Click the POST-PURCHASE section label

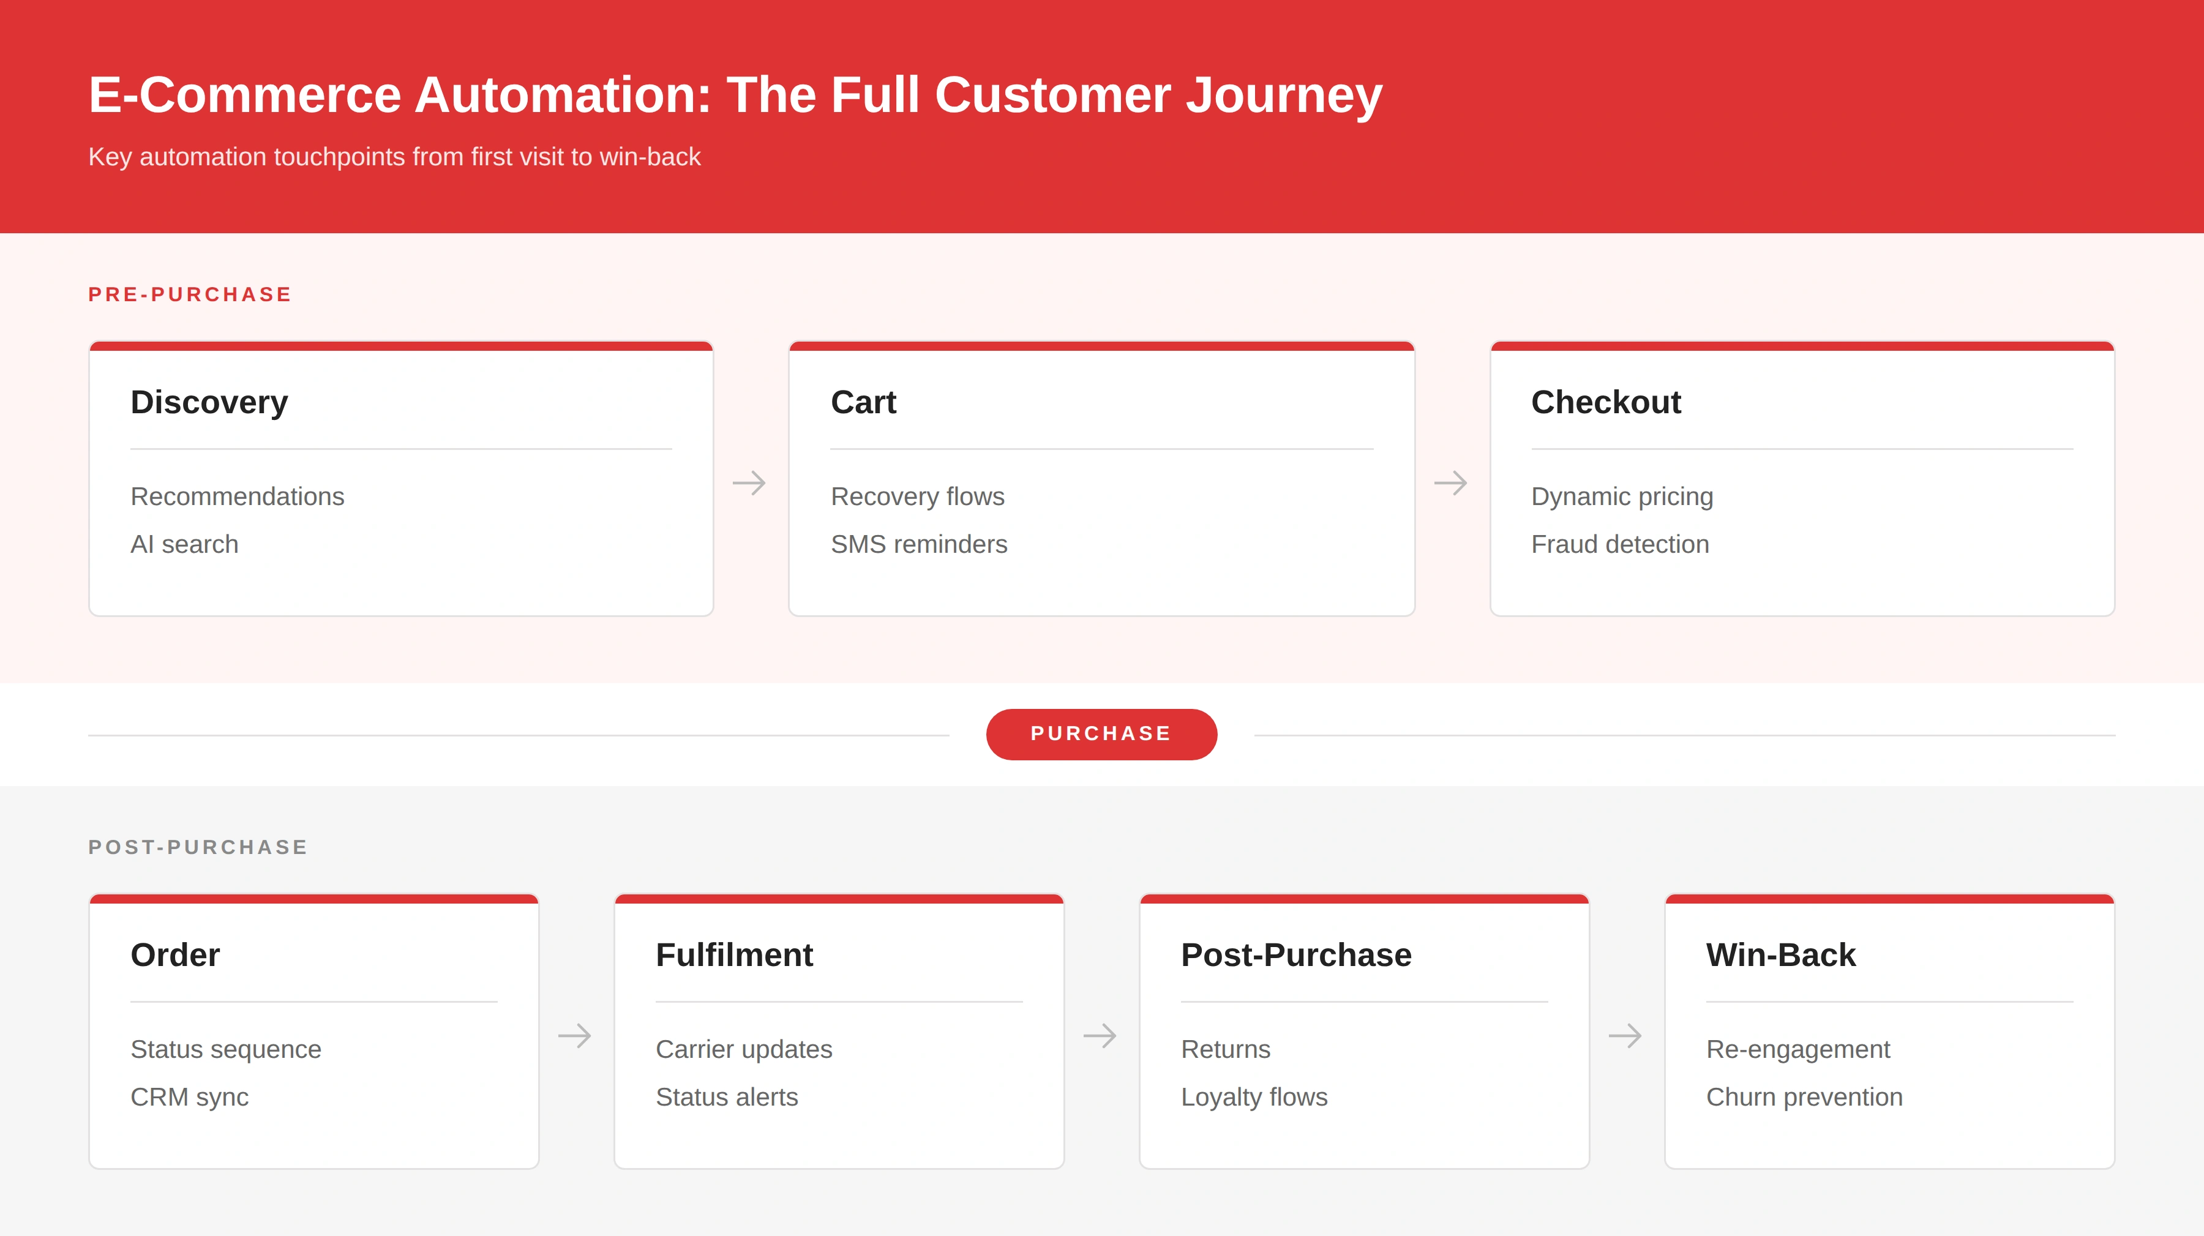pos(198,847)
